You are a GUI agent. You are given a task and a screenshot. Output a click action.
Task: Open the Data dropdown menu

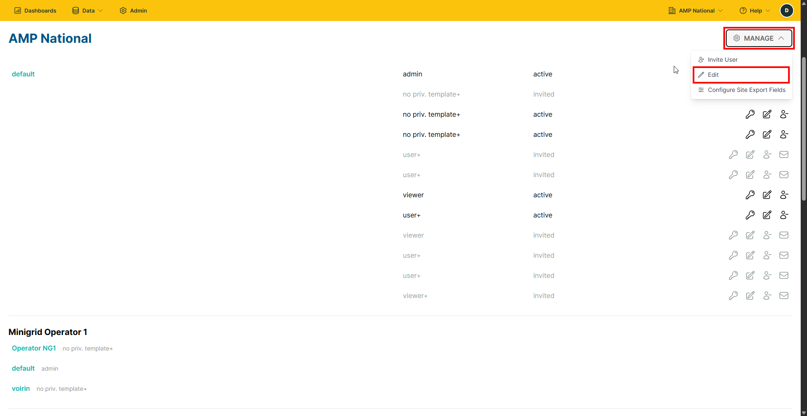coord(87,10)
